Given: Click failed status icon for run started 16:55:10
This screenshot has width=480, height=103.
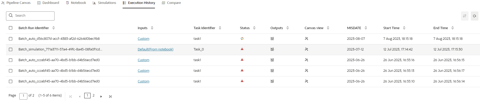Looking at the screenshot, I should tap(242, 81).
